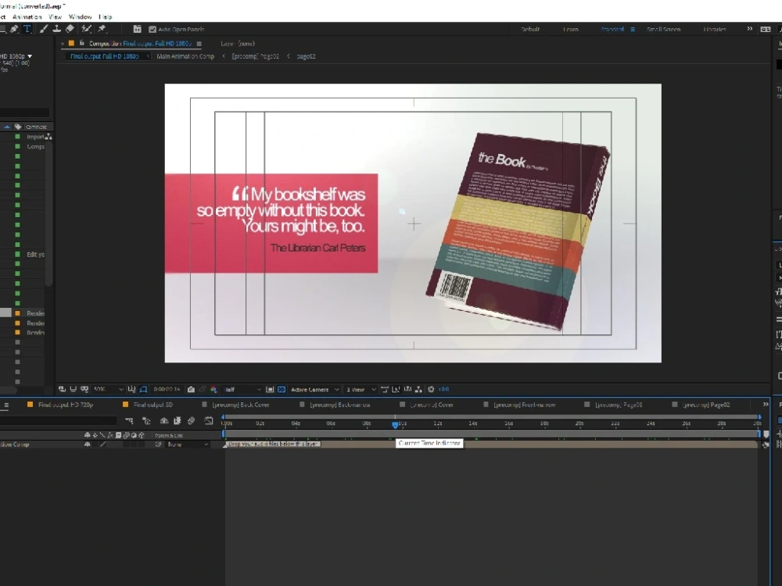
Task: Click the current time indicator on the timeline ruler
Action: 395,424
